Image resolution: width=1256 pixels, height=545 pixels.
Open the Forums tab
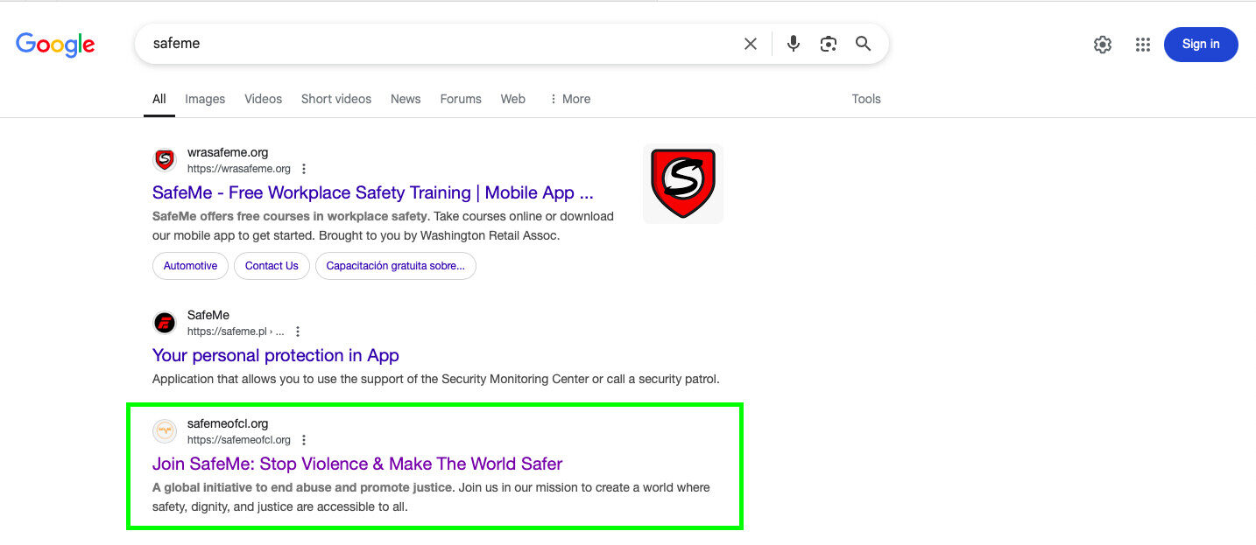pyautogui.click(x=461, y=99)
